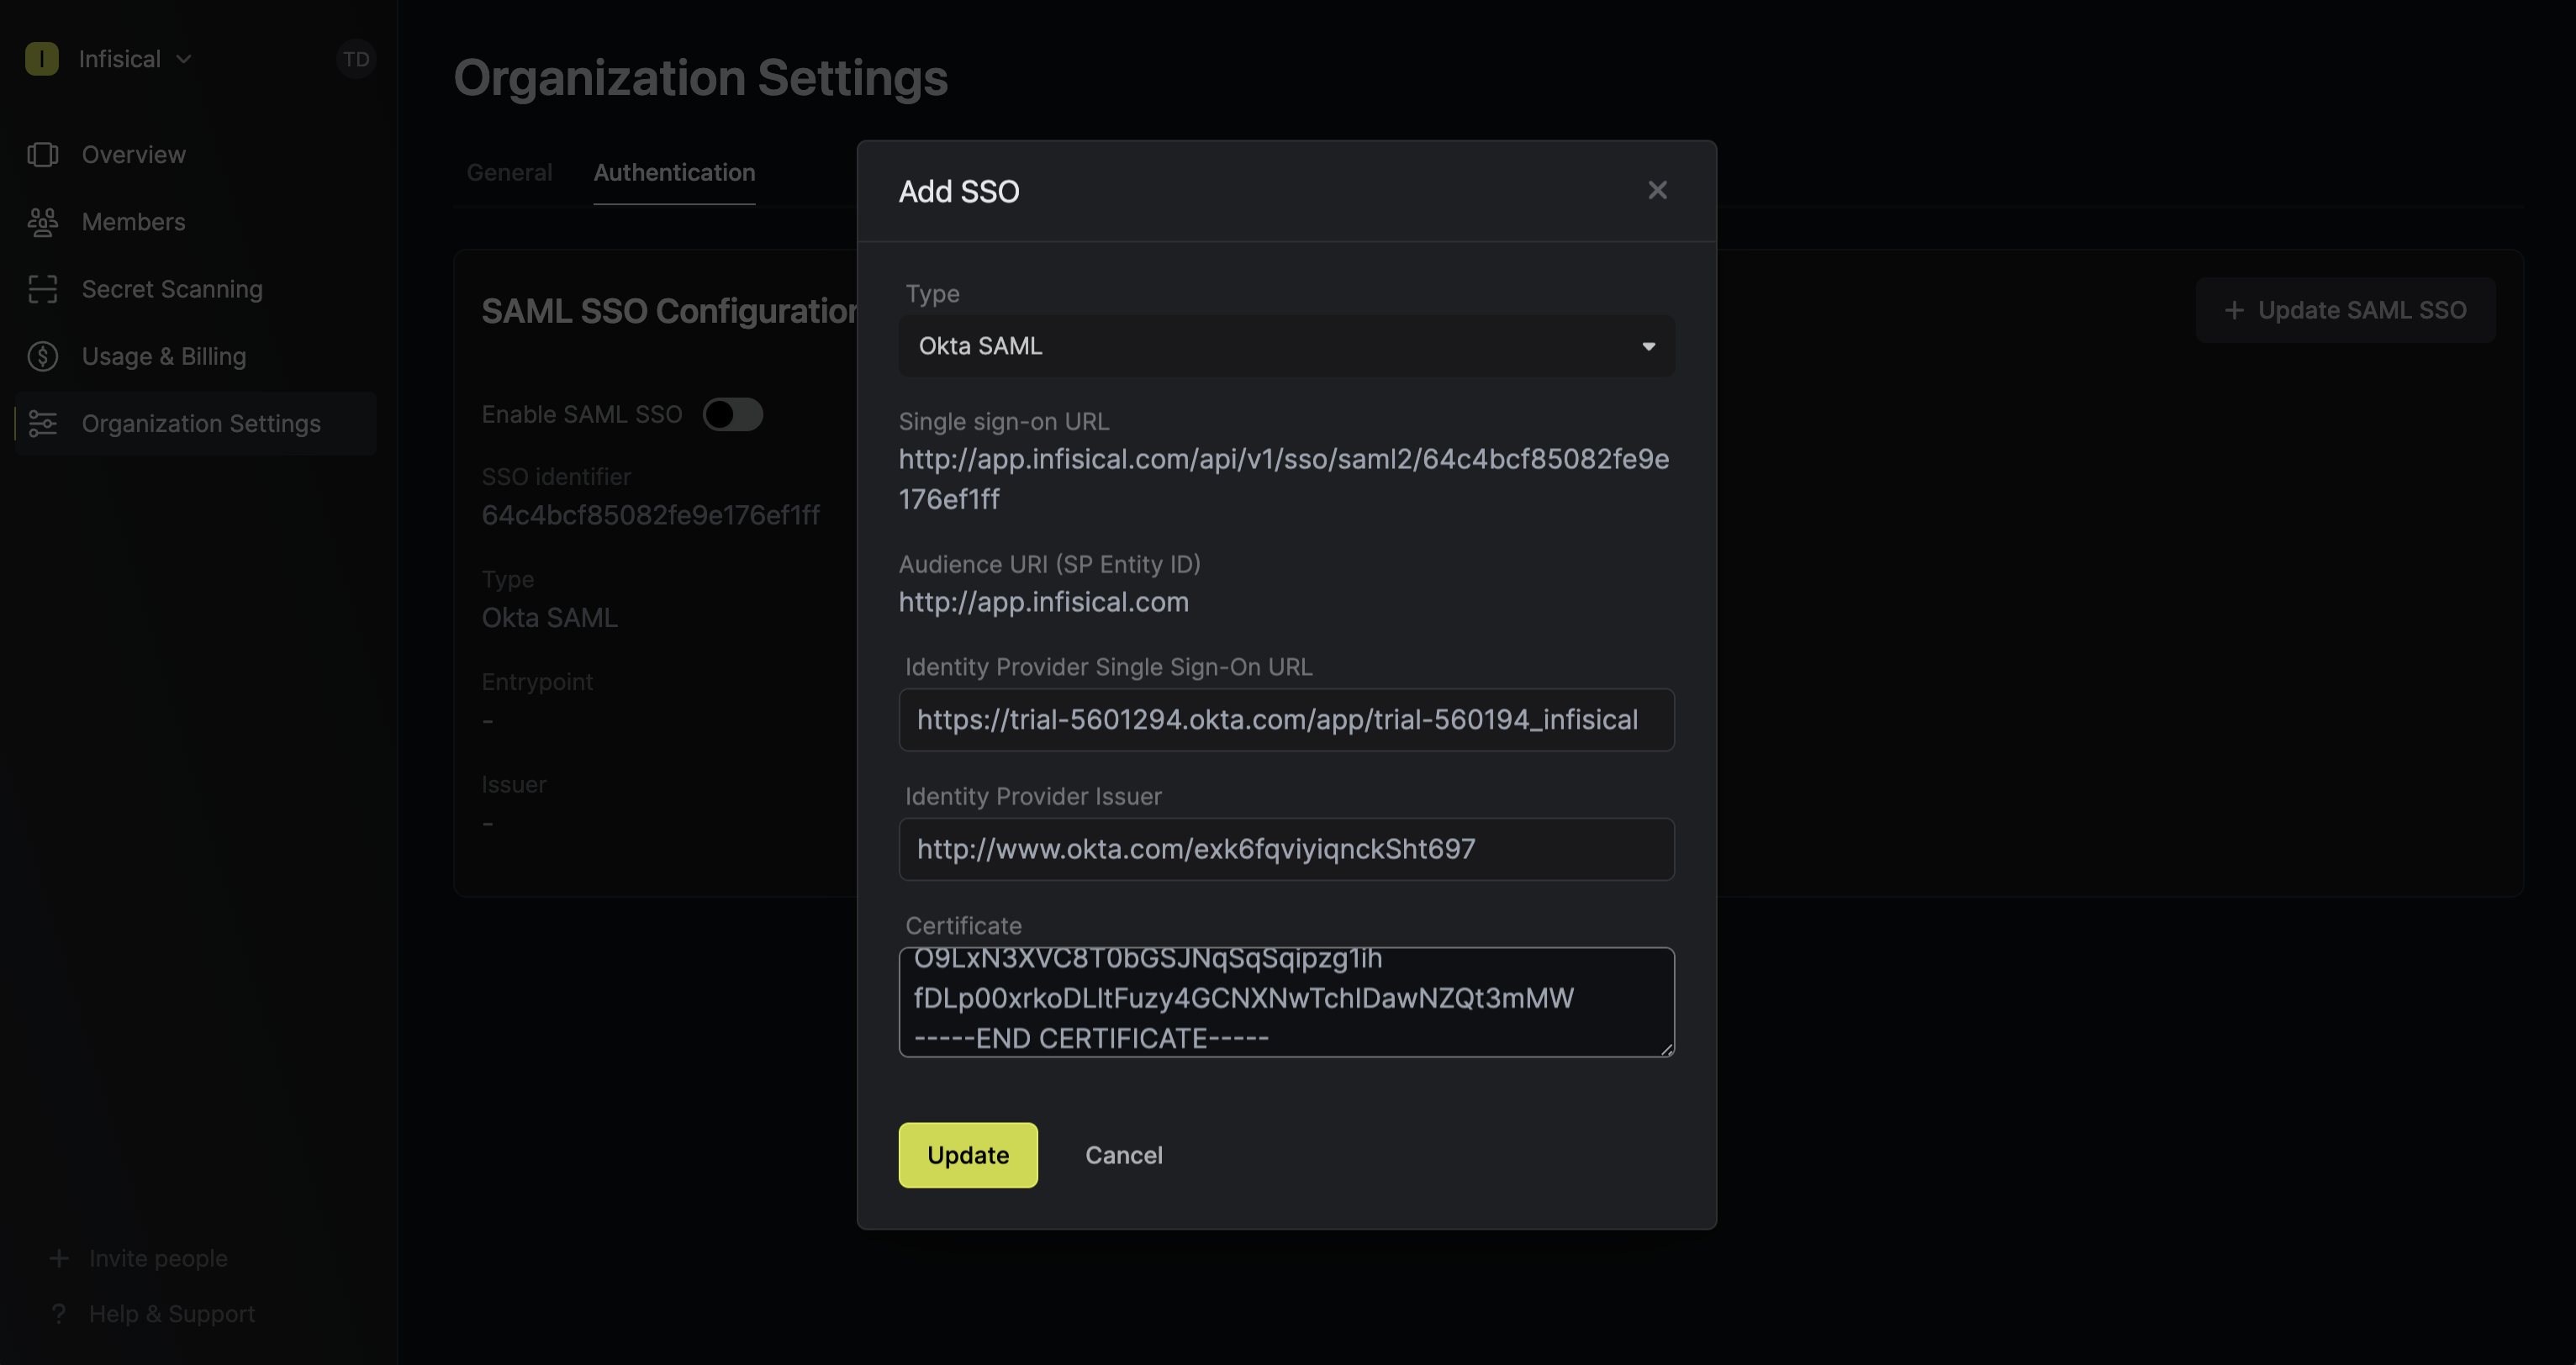Click the Identity Provider Issuer label
The height and width of the screenshot is (1365, 2576).
[1032, 796]
